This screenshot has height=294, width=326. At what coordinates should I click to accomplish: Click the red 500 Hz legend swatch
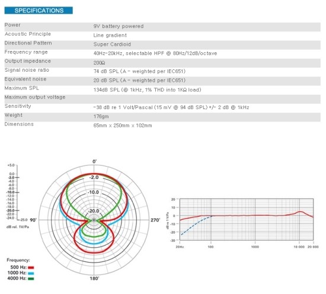[x=31, y=267]
